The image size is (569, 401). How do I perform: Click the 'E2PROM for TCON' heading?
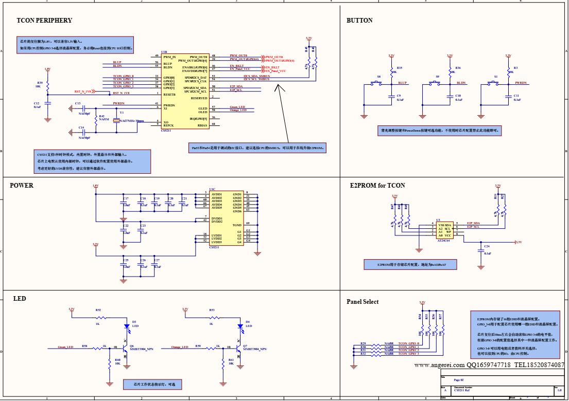point(377,185)
